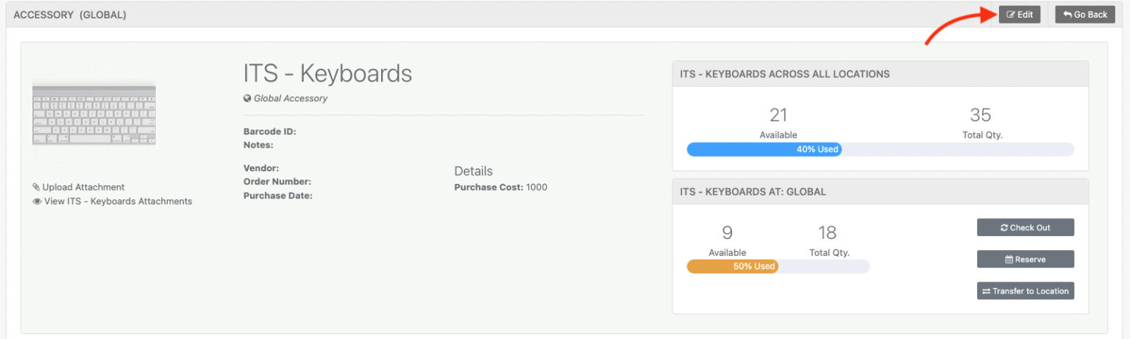This screenshot has height=339, width=1130.
Task: Go back using the Go Back button
Action: [1085, 15]
